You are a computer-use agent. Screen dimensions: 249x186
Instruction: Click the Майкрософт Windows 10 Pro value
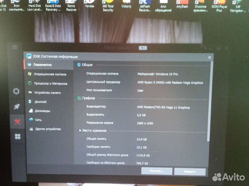[158, 74]
